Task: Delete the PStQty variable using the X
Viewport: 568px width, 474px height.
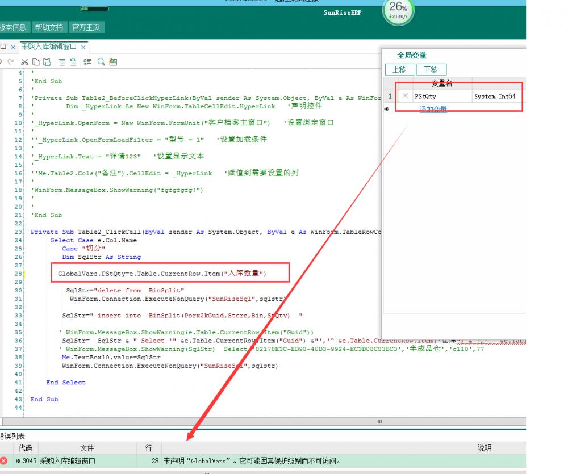Action: point(406,95)
